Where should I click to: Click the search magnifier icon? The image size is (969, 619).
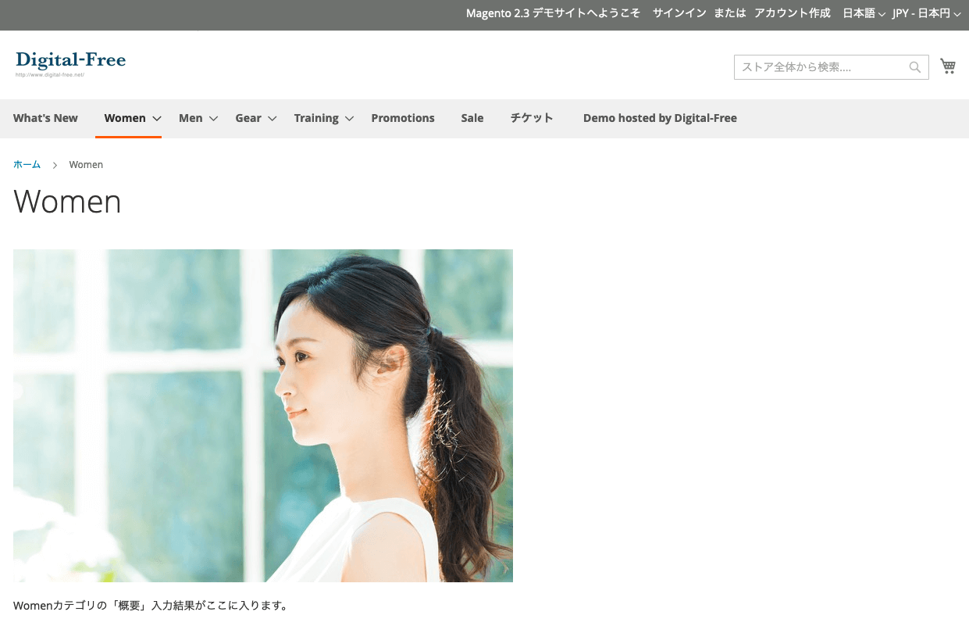pyautogui.click(x=914, y=67)
